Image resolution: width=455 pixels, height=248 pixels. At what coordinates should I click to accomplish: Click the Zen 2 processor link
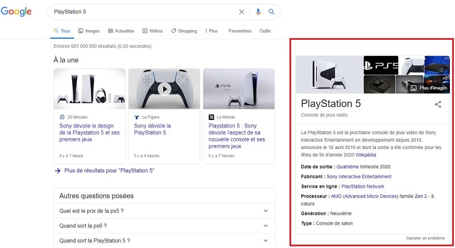coord(421,196)
